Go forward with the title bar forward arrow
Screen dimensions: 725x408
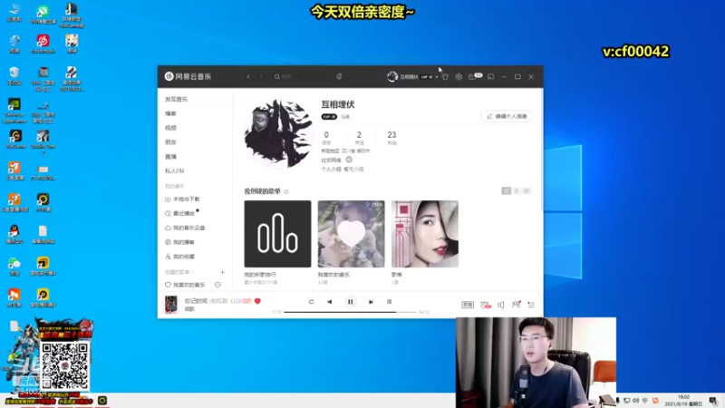[260, 77]
